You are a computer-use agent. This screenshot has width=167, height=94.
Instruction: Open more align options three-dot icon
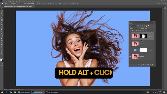[x=60, y=4]
